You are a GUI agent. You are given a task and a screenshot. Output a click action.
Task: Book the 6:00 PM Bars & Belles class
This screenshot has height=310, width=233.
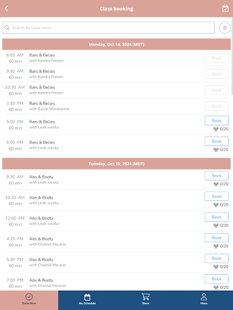pos(217,141)
